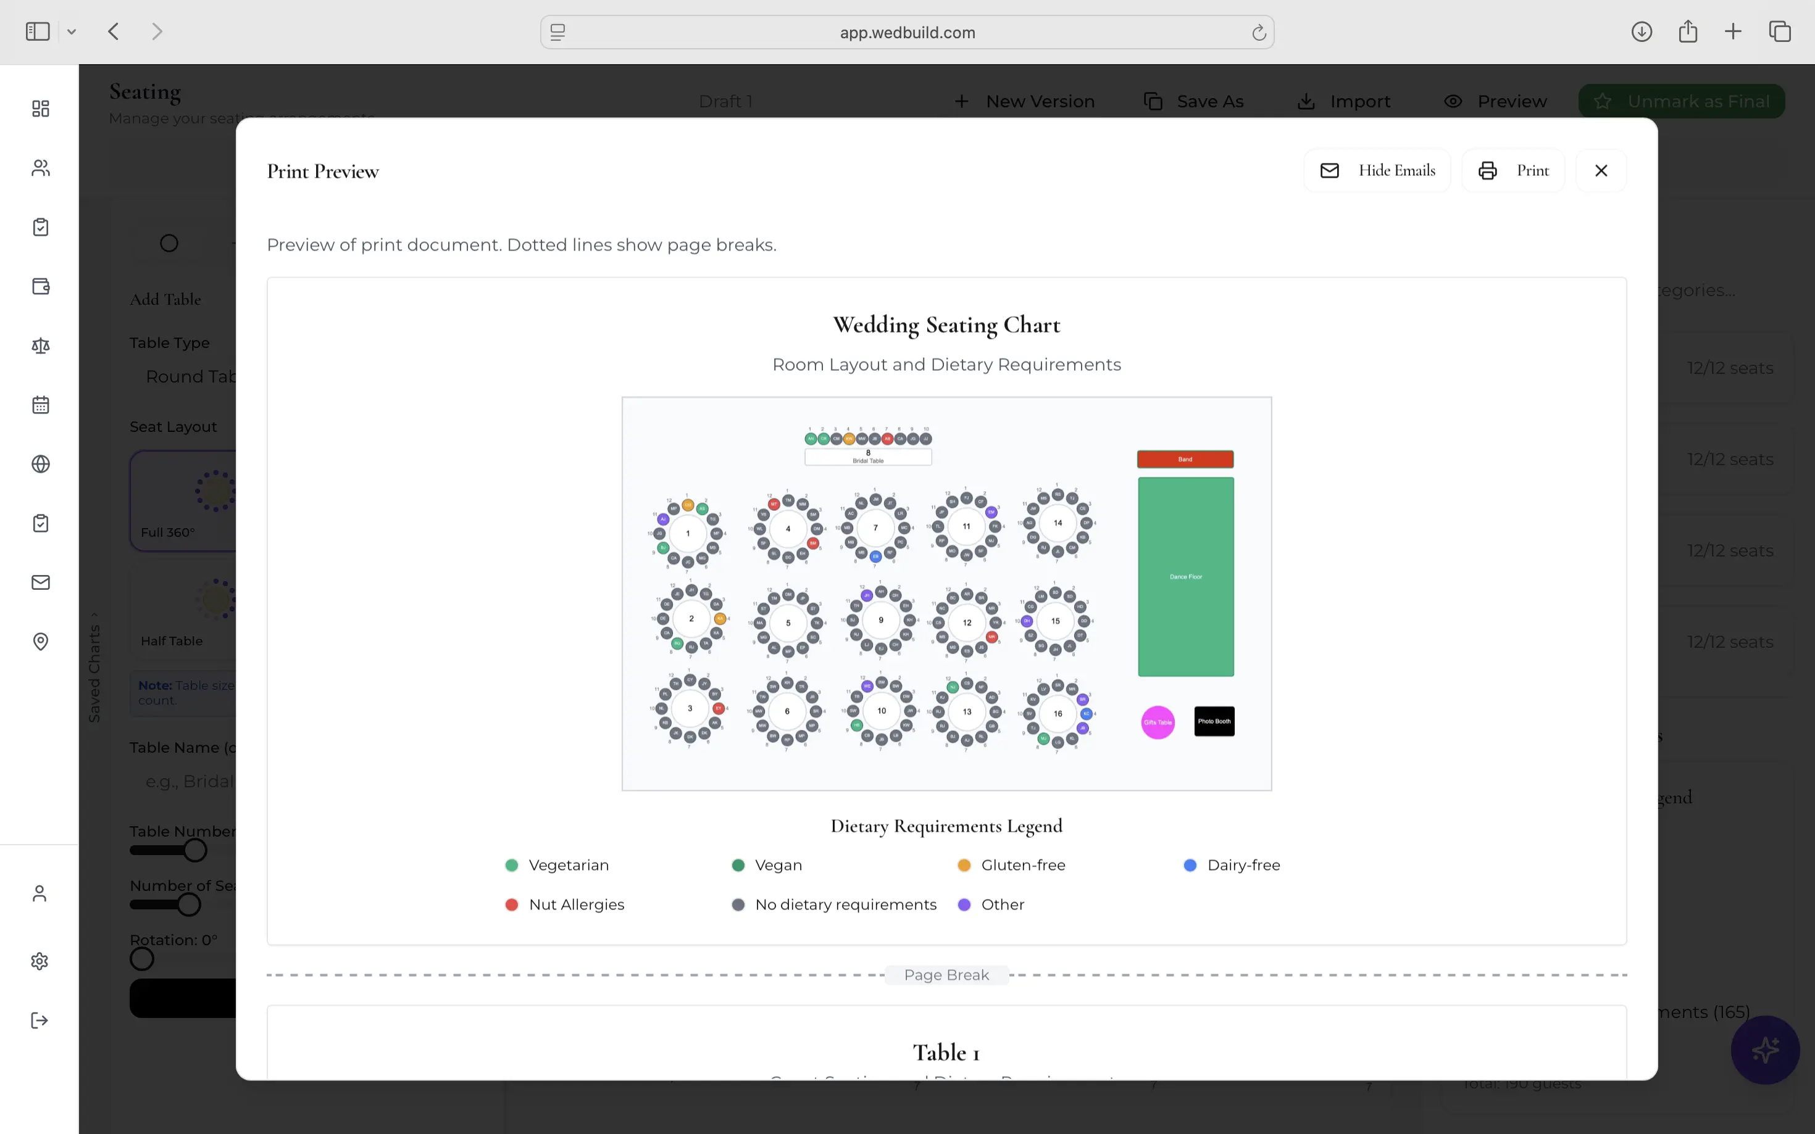Open the settings gear icon in sidebar
Screen dimensions: 1815x1134
point(40,961)
